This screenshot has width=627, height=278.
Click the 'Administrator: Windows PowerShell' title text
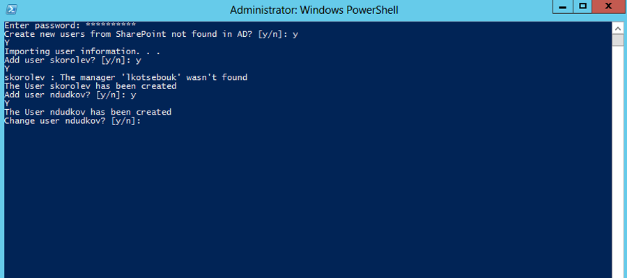click(314, 10)
